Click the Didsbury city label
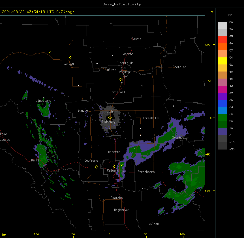Screen dimensions: 244x238 click(109, 122)
